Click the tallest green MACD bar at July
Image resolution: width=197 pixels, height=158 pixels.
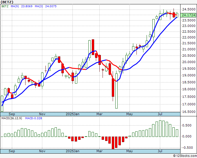(160, 129)
